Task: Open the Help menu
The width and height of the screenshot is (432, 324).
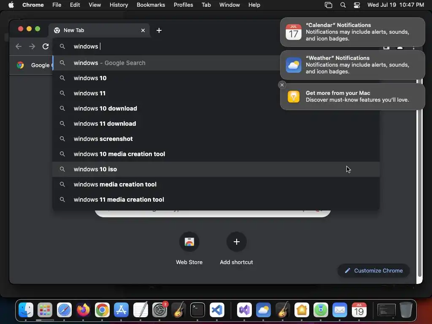Action: (254, 5)
